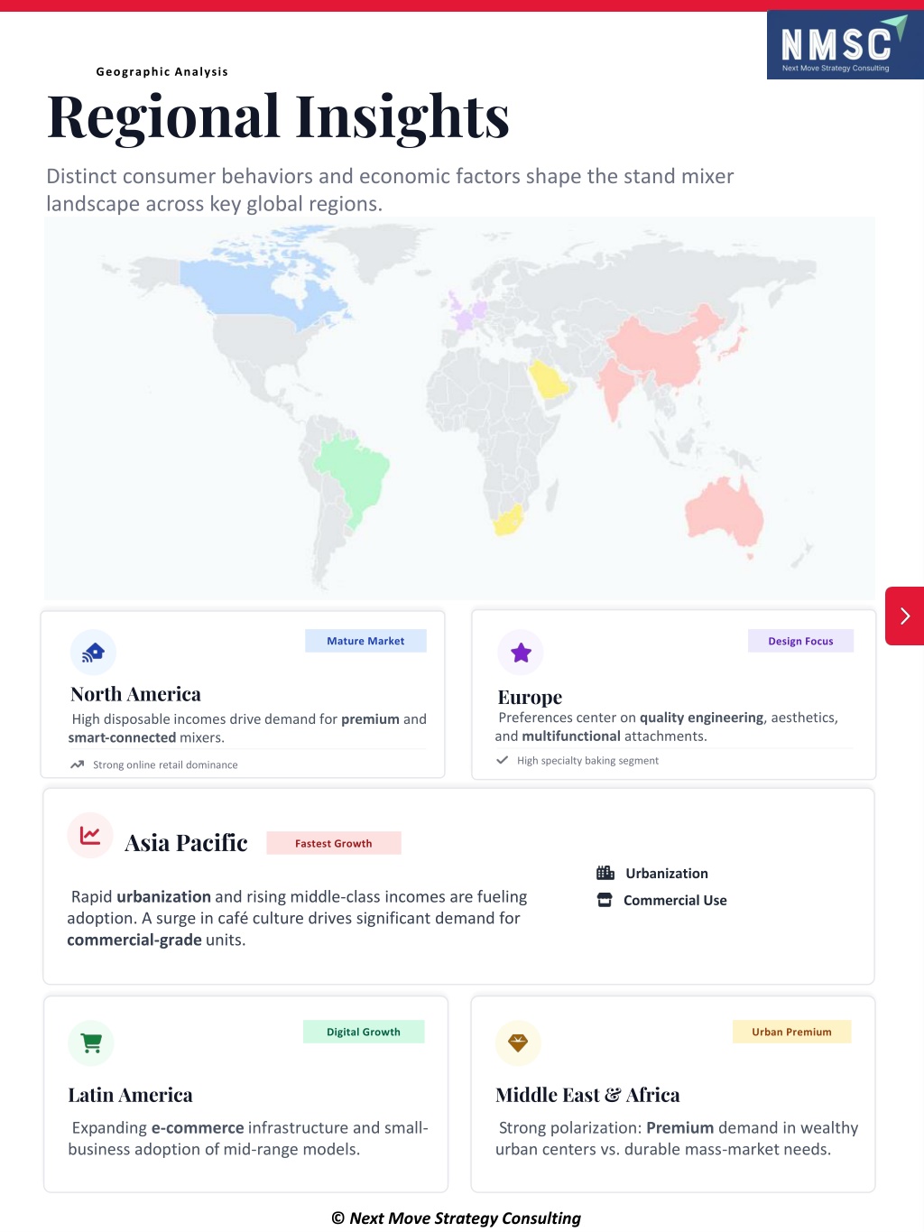
Task: Click the Commercial Use storefront icon
Action: click(605, 900)
